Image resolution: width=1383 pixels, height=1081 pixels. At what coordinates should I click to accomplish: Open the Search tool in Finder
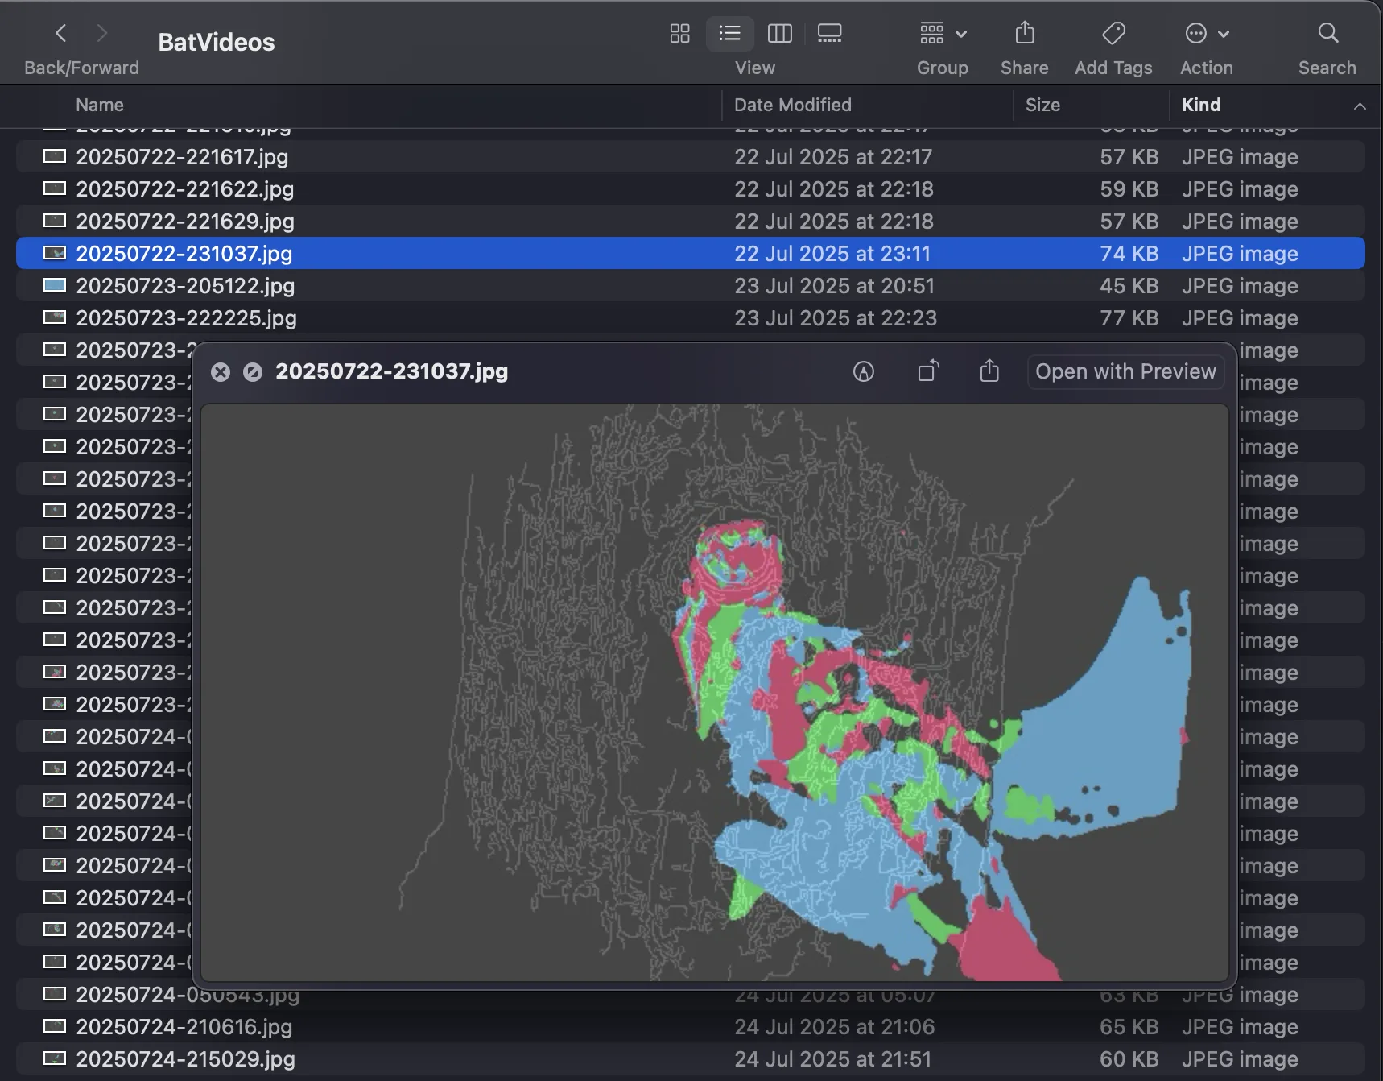click(x=1327, y=33)
